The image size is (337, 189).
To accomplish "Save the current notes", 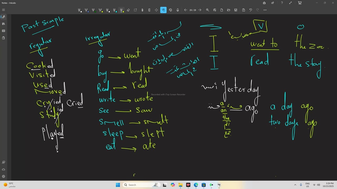I will [x=236, y=10].
